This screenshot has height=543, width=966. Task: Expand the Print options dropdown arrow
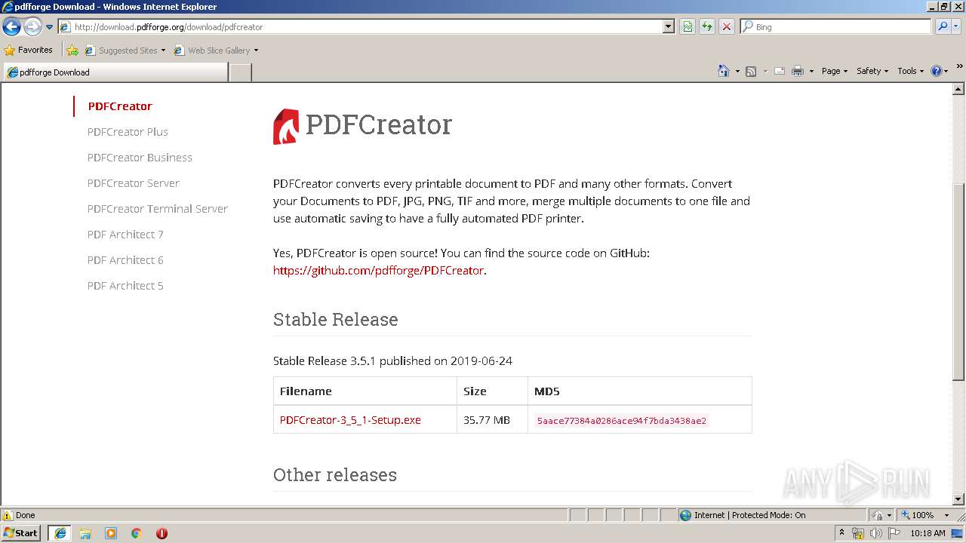pos(811,72)
